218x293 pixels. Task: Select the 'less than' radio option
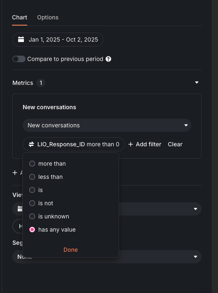click(x=32, y=177)
